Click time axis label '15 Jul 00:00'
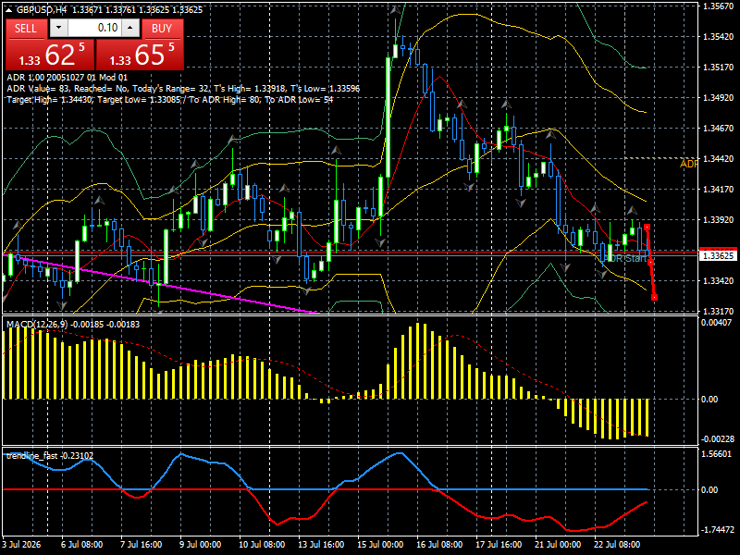This screenshot has width=740, height=555. (380, 545)
